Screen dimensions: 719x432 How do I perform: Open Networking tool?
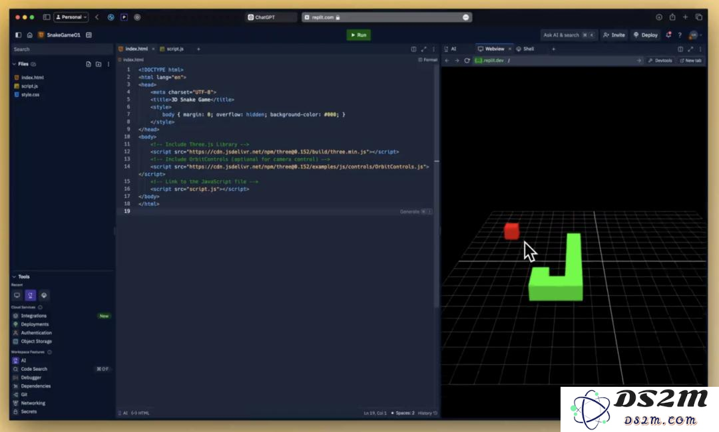click(x=33, y=403)
